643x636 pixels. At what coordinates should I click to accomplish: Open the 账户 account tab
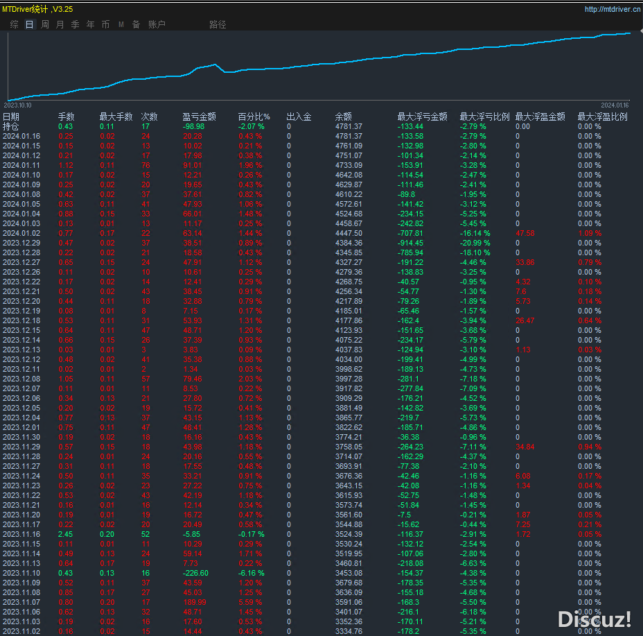[x=157, y=24]
